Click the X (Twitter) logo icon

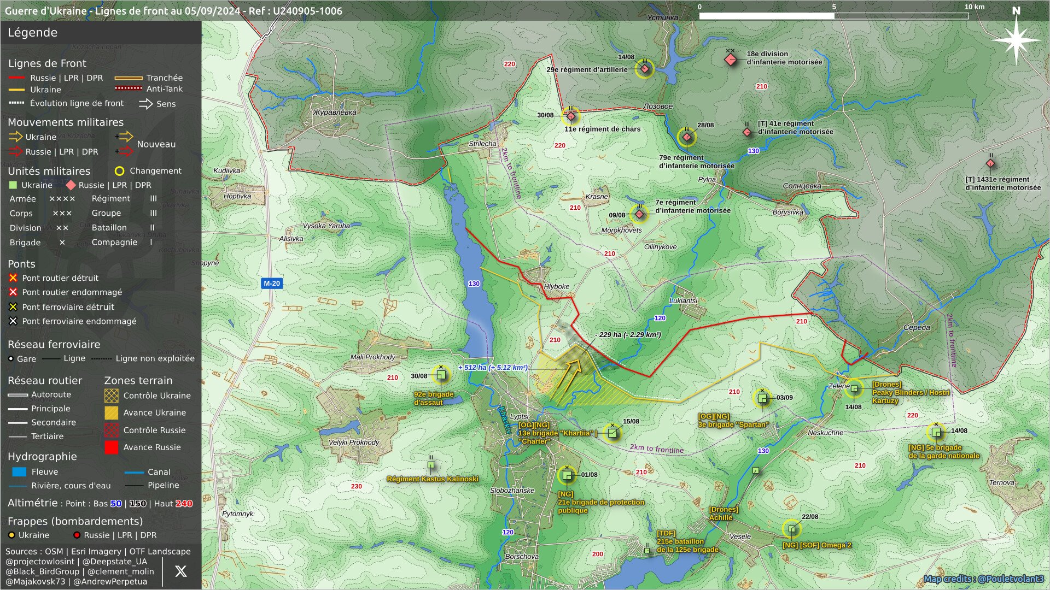[180, 571]
